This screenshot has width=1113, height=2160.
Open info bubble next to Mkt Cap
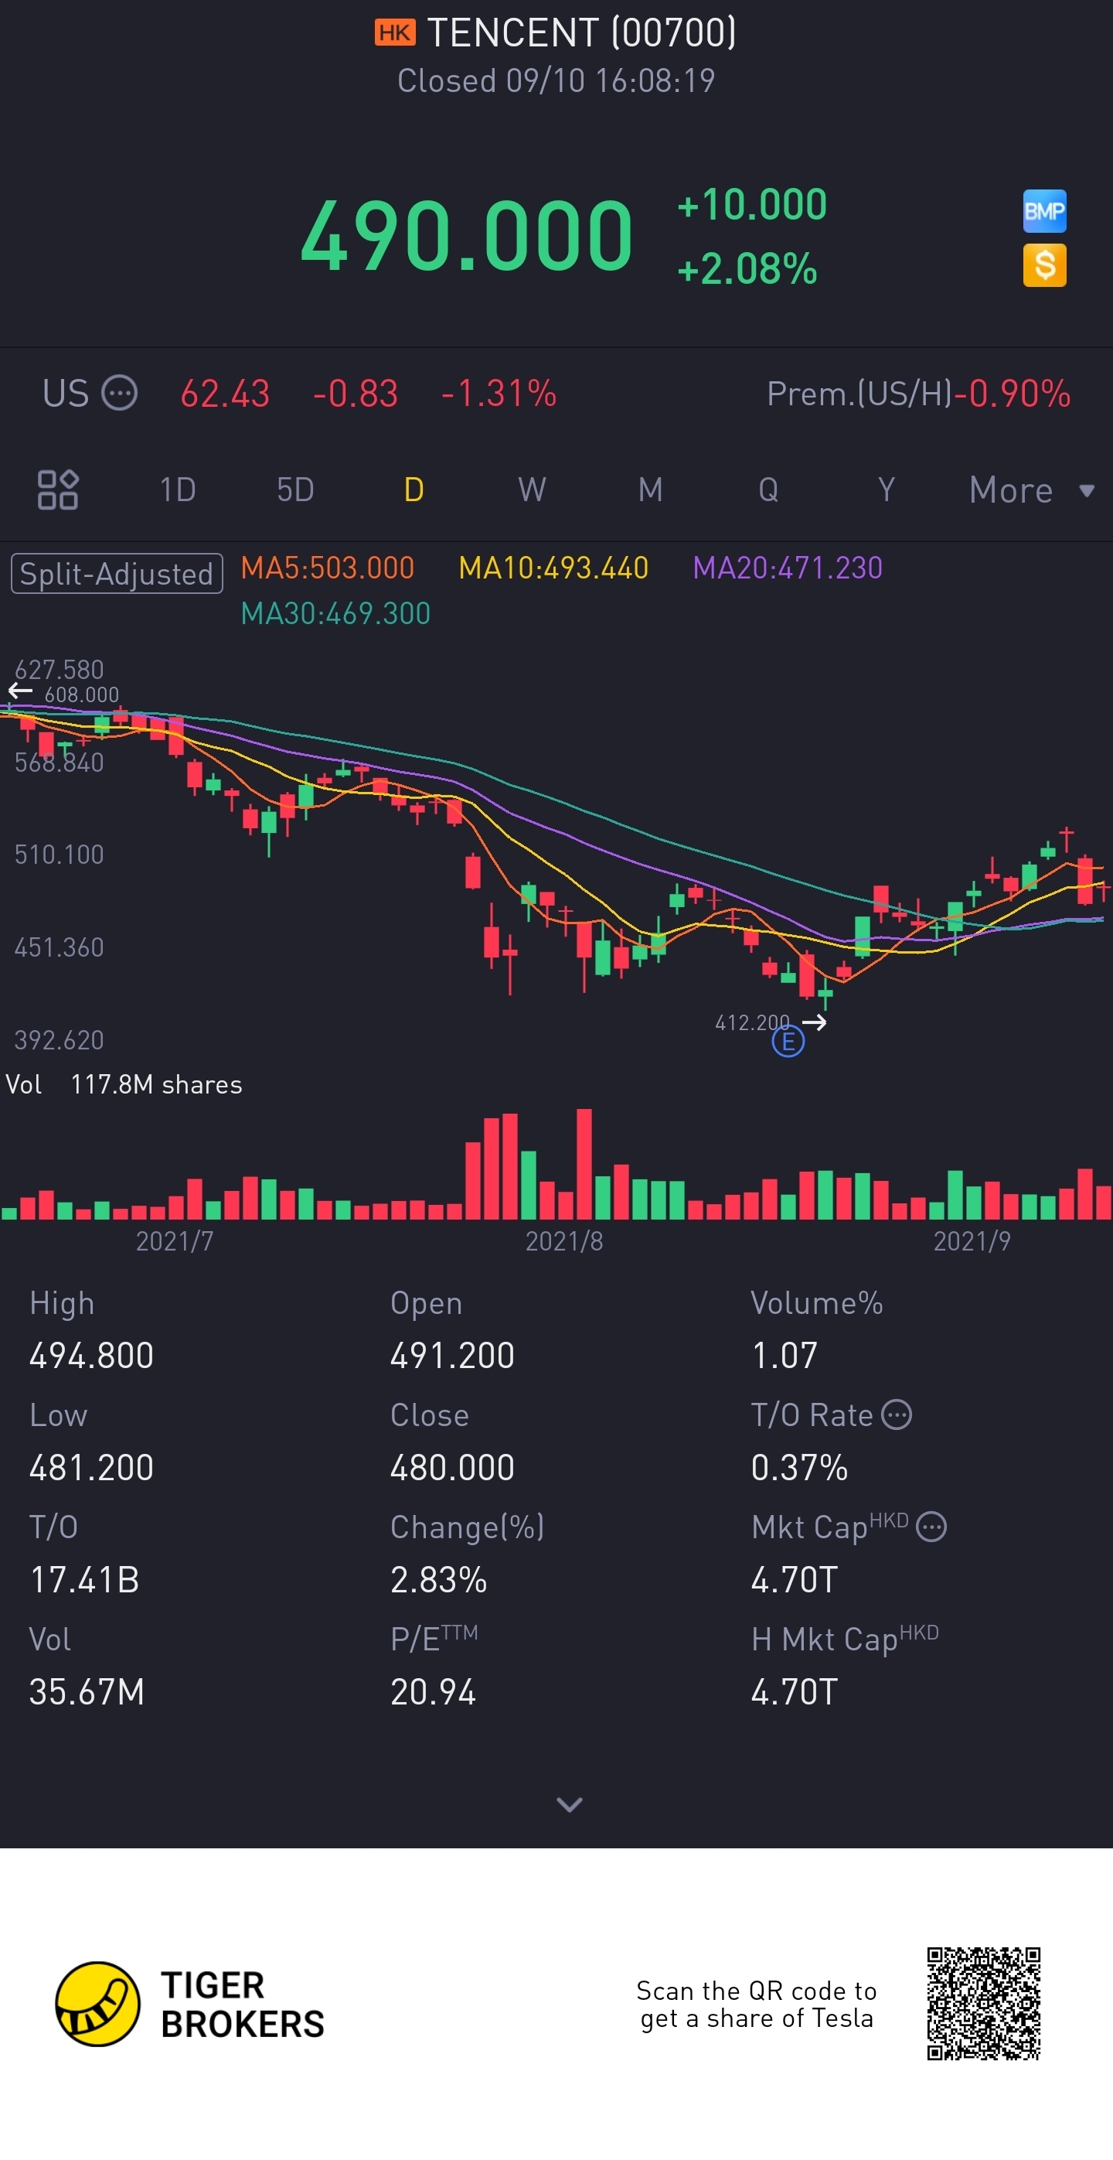931,1527
